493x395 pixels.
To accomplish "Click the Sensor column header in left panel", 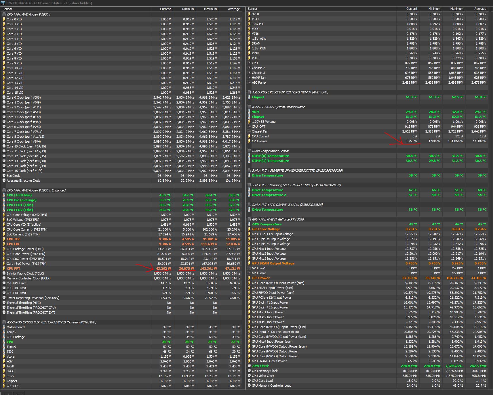I will tap(75, 9).
